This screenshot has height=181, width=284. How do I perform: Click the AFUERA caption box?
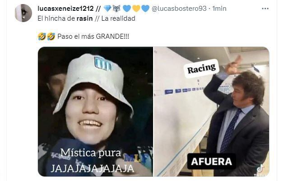click(211, 161)
